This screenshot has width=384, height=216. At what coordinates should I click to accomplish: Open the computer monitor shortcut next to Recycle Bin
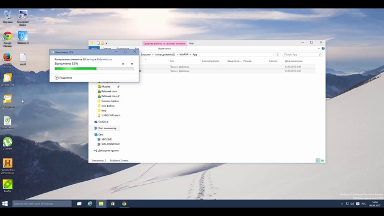23,17
